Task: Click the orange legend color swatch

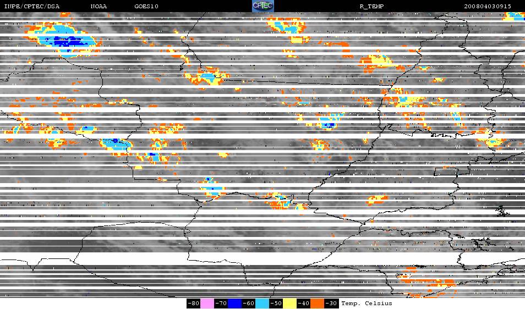Action: 318,303
